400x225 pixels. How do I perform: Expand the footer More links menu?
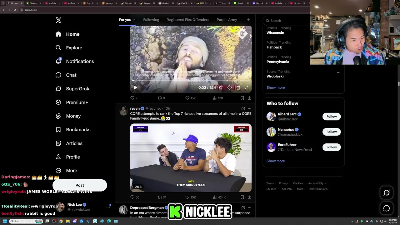301,189
